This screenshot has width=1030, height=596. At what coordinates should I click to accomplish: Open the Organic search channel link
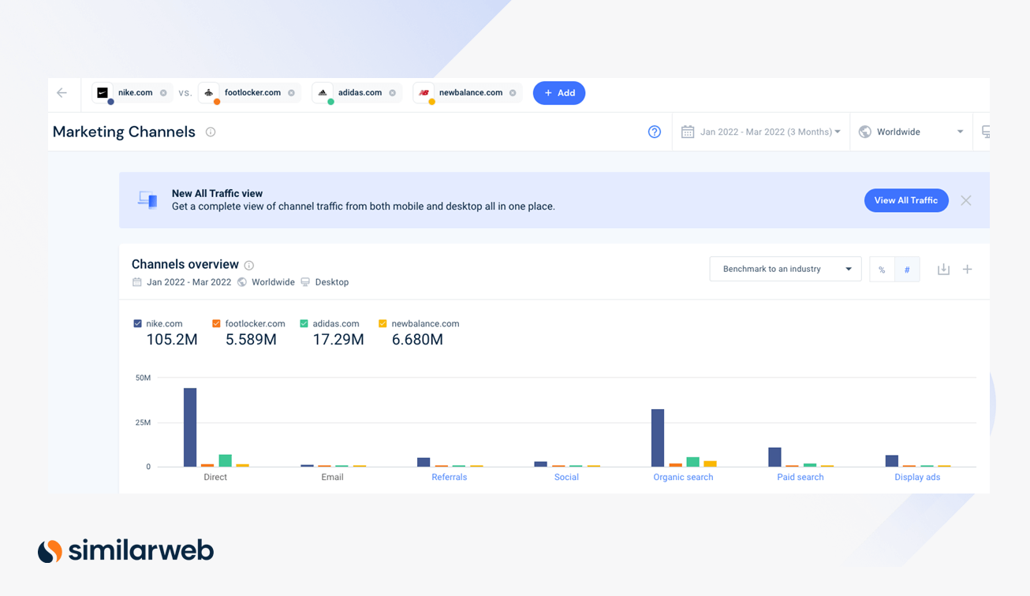(x=683, y=477)
